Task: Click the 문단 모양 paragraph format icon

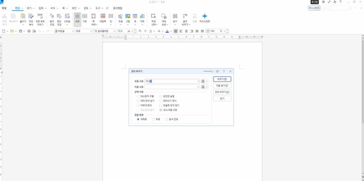Action: click(59, 16)
